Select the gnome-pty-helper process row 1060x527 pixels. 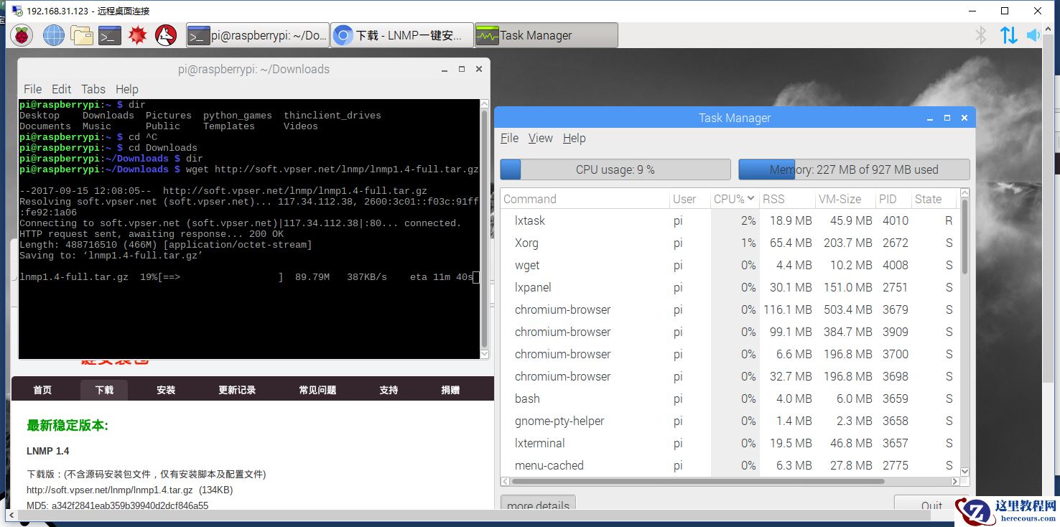(x=729, y=421)
